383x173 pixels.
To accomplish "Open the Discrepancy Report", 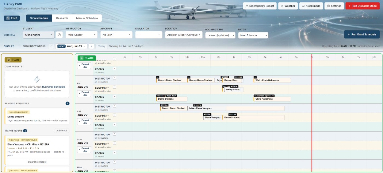I will [260, 6].
